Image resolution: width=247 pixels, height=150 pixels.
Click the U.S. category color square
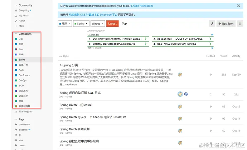(x=16, y=39)
